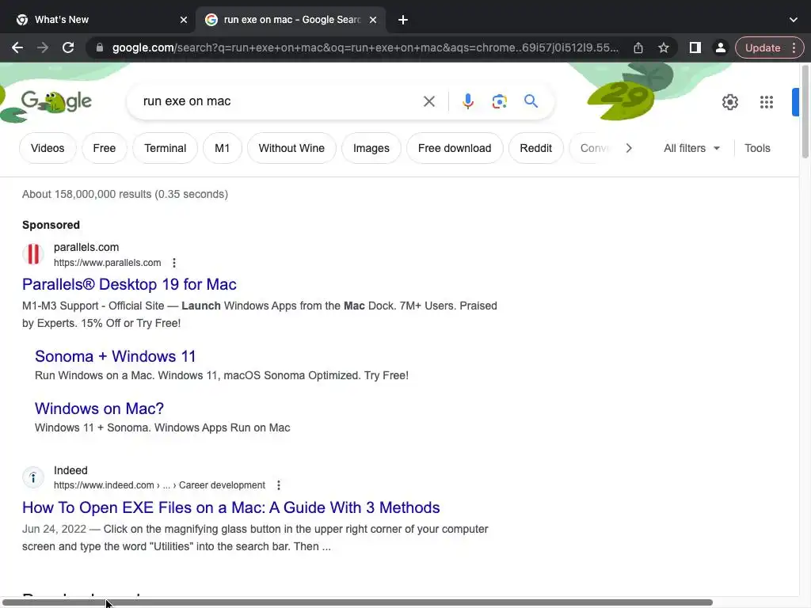This screenshot has width=811, height=608.
Task: Click the 29 lily pad doodle
Action: coord(623,99)
